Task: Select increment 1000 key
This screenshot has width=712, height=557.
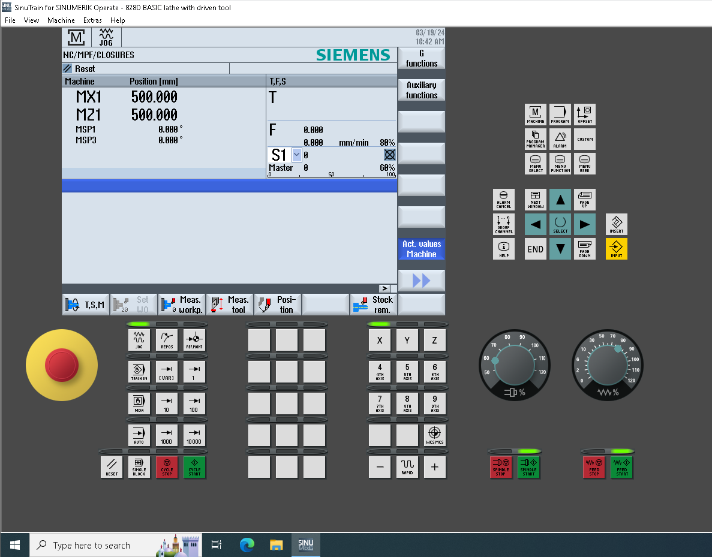Action: coord(167,435)
